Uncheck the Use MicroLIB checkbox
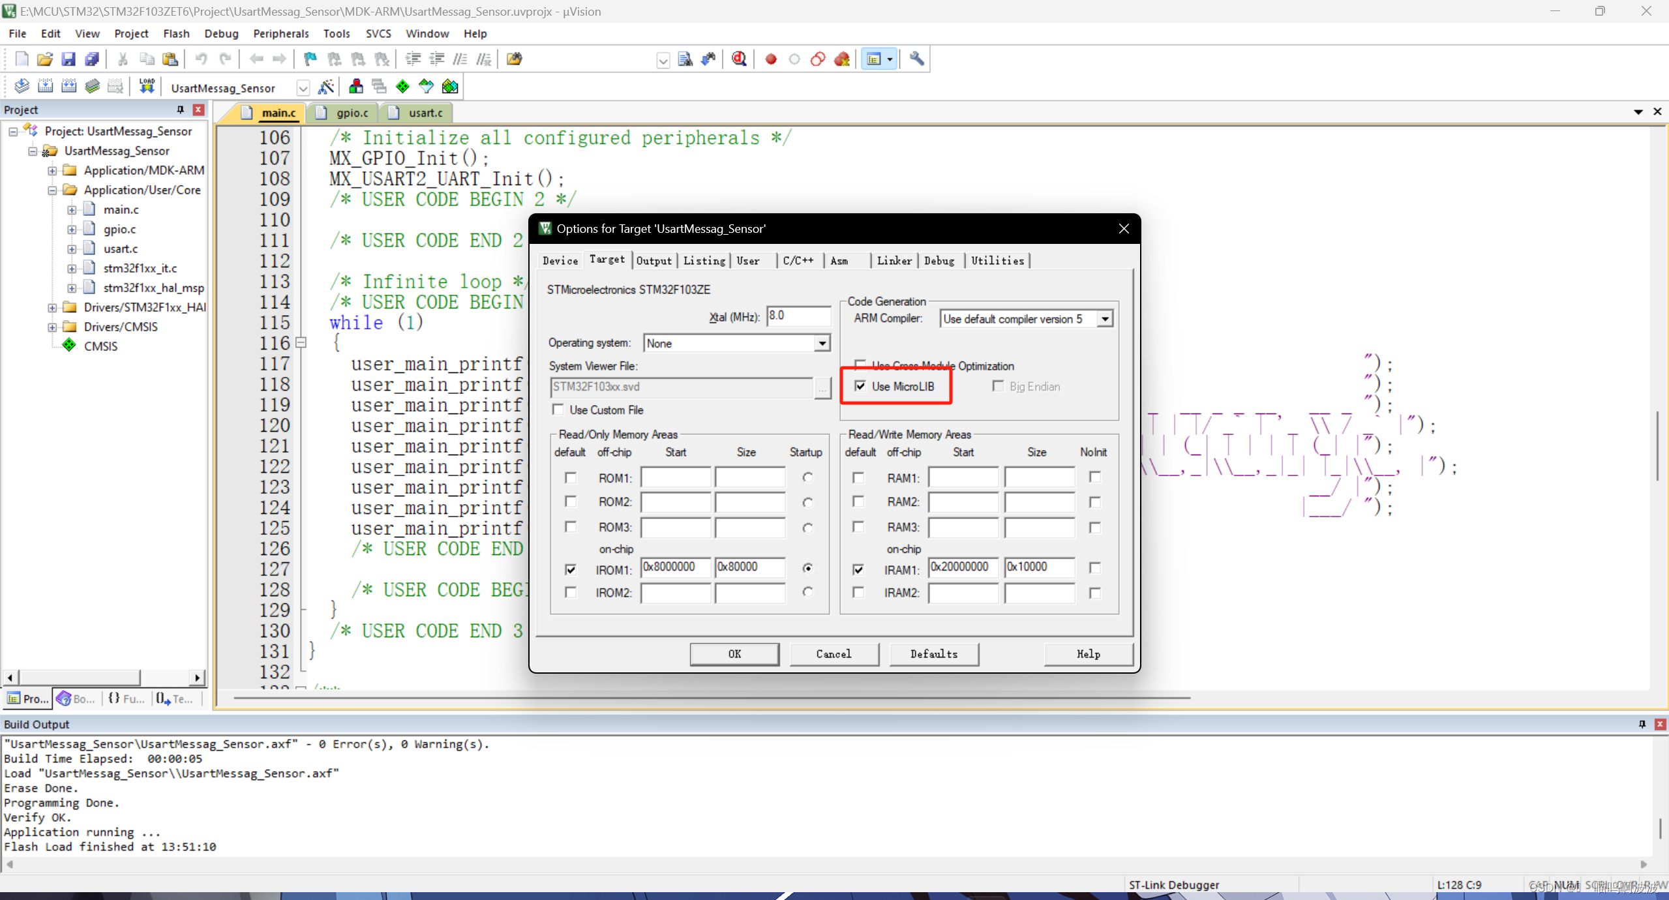The image size is (1669, 900). (x=860, y=386)
